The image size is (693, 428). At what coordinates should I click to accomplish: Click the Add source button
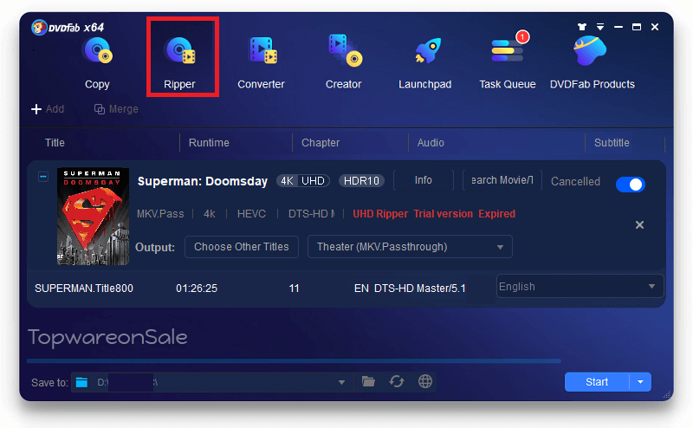pyautogui.click(x=48, y=109)
